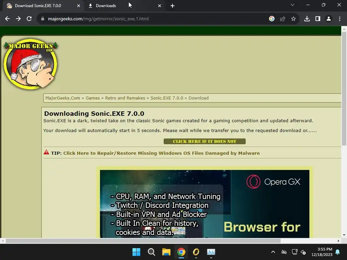This screenshot has width=347, height=260.
Task: Open a new browser tab
Action: [x=172, y=6]
